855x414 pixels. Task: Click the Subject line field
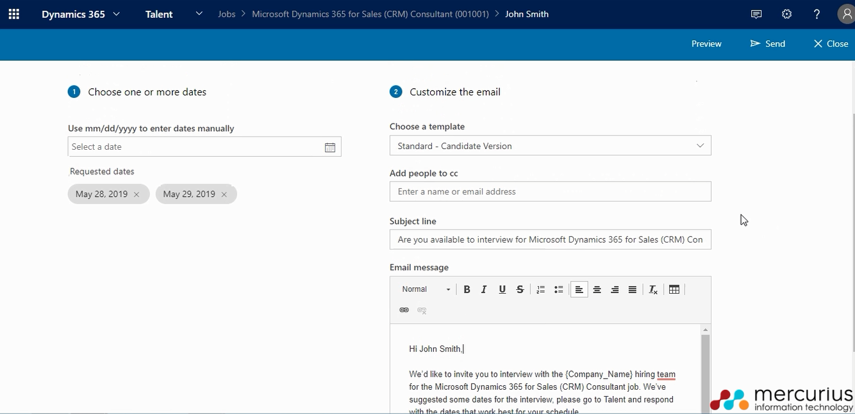click(551, 239)
